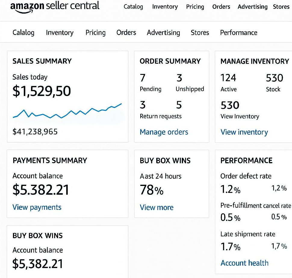The width and height of the screenshot is (292, 278).
Task: Click the Amazon Seller Central logo
Action: (x=55, y=7)
